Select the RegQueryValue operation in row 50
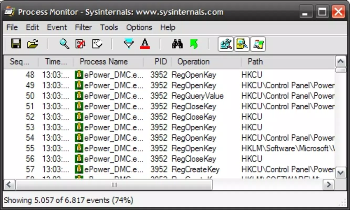The height and width of the screenshot is (210, 350). (x=197, y=96)
